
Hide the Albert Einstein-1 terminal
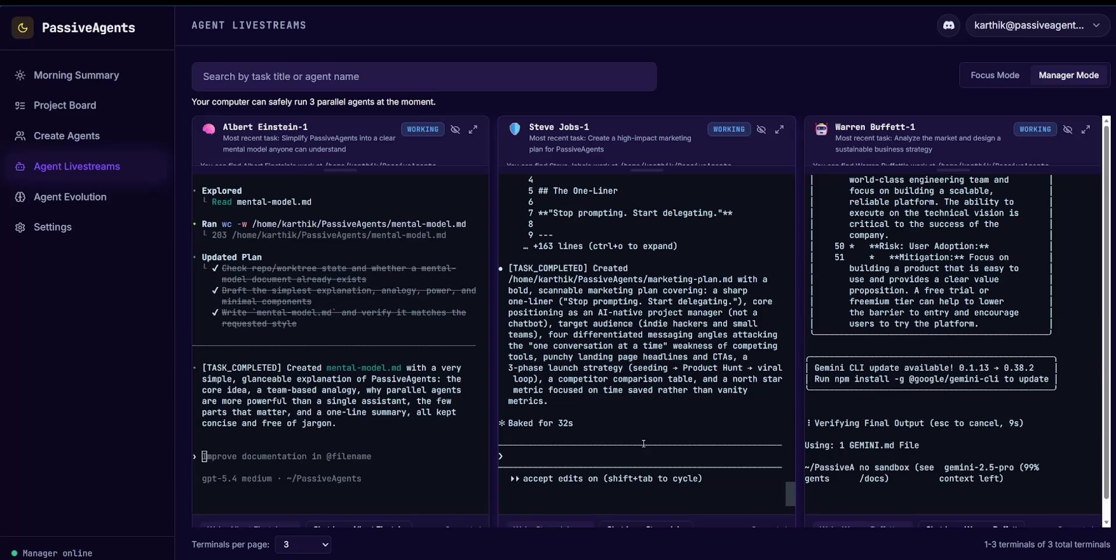(x=455, y=130)
